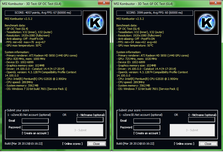Click 'GPU: 725 MHz, mem: 1020 MHz' line
223x152 pixels.
pos(136,59)
